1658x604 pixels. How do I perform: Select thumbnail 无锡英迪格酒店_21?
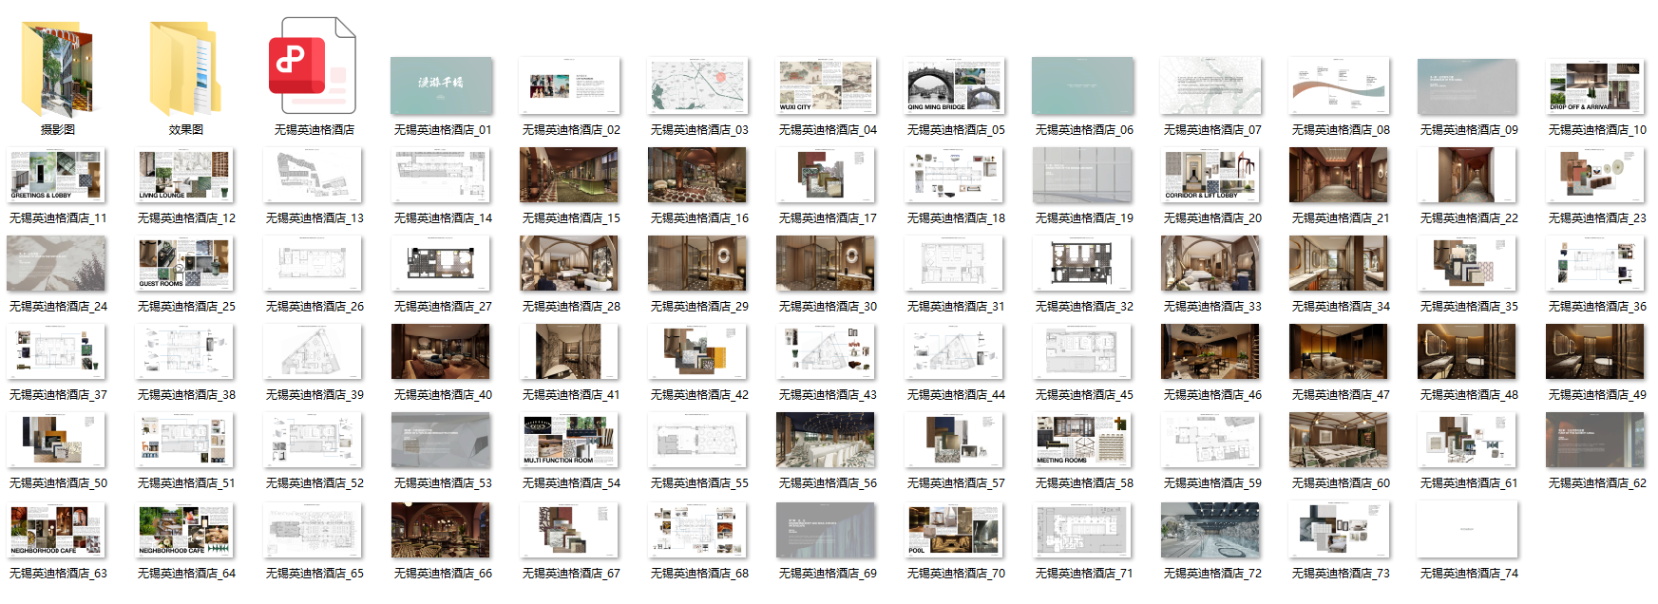pyautogui.click(x=1340, y=175)
